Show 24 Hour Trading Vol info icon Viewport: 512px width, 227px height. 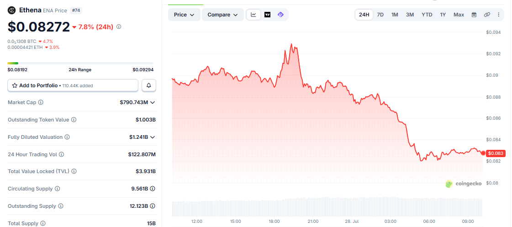click(x=61, y=154)
